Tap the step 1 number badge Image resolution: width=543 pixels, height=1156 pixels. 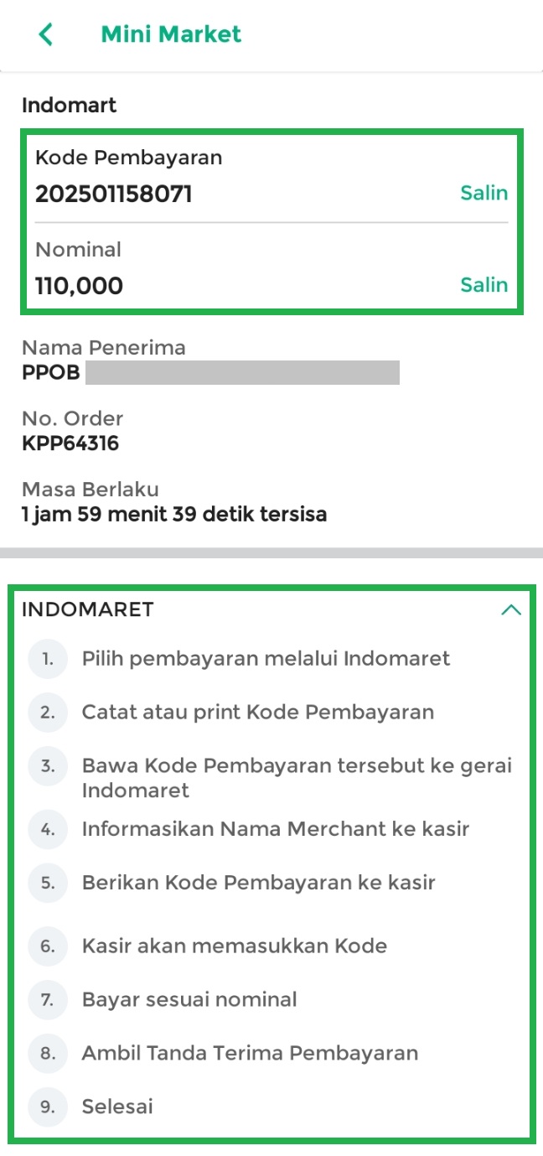(x=48, y=659)
